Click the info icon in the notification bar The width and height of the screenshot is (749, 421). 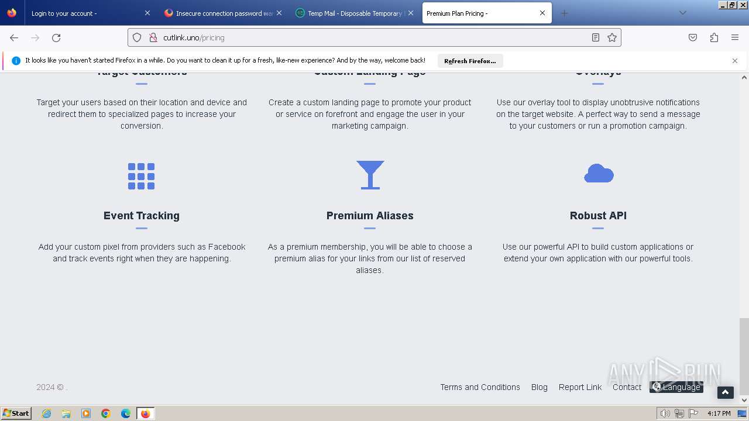pos(16,61)
